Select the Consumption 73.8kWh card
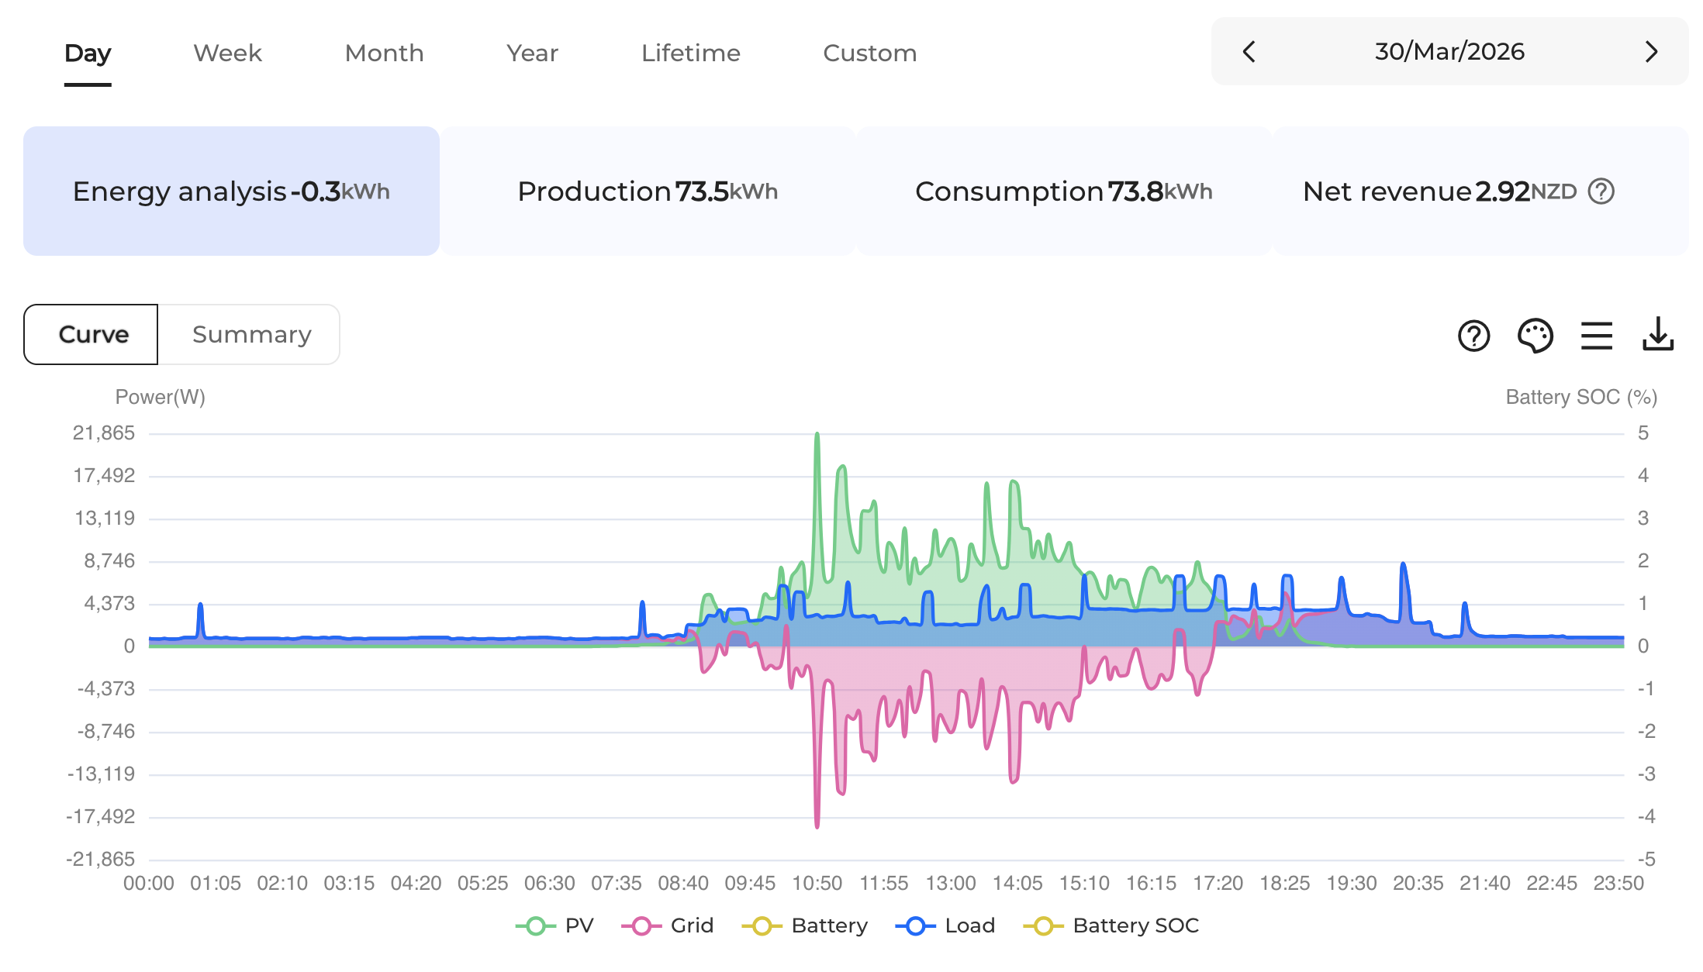This screenshot has width=1703, height=972. tap(1063, 191)
